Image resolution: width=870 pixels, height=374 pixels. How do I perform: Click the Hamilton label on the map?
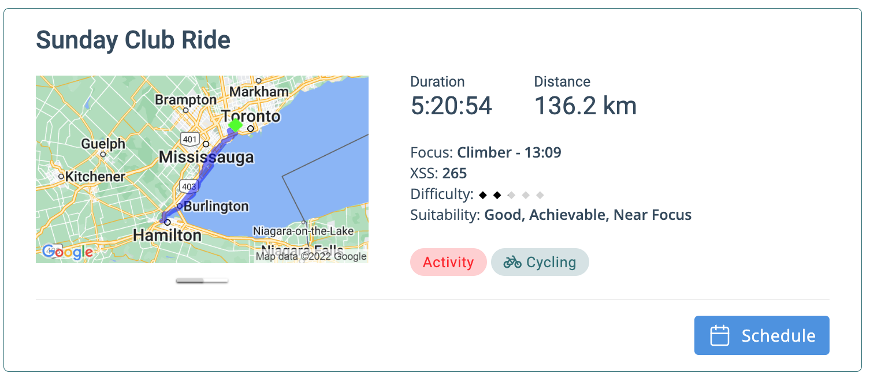pos(167,235)
